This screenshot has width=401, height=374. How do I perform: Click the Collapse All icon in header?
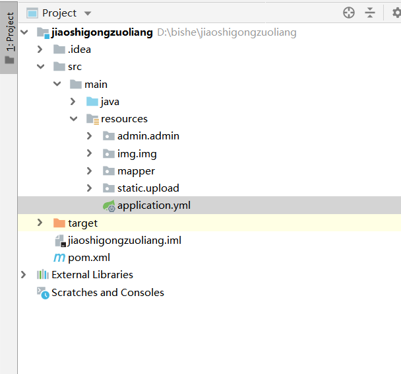pos(370,13)
